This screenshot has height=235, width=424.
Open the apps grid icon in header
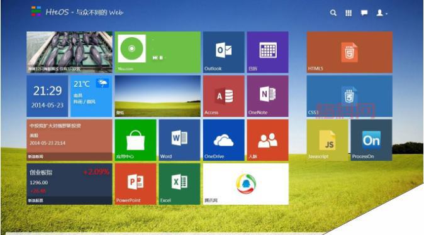(x=349, y=13)
